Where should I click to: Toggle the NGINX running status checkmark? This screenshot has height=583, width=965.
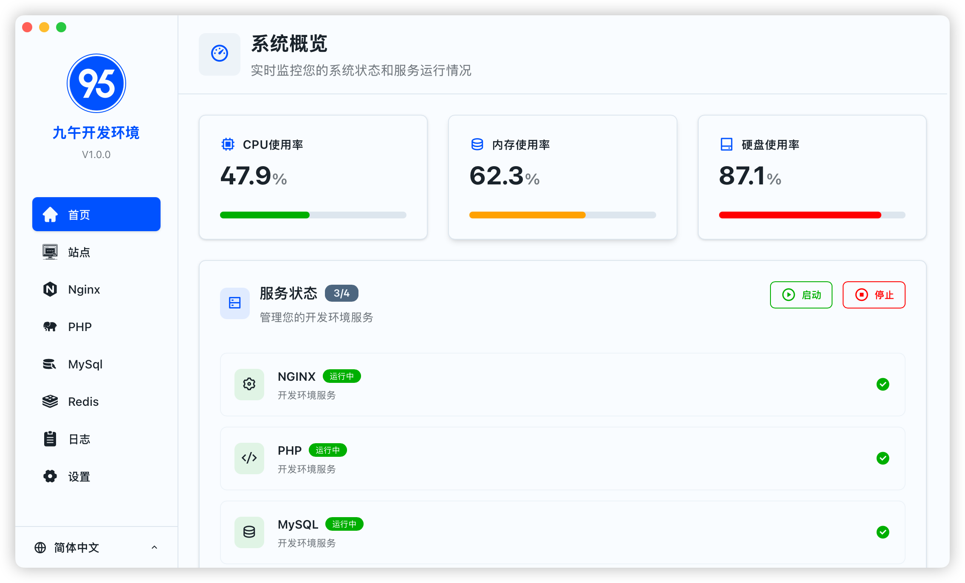tap(883, 385)
